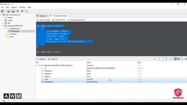This screenshot has height=105, width=187.
Task: Click the value emp-001
Action: point(90,79)
